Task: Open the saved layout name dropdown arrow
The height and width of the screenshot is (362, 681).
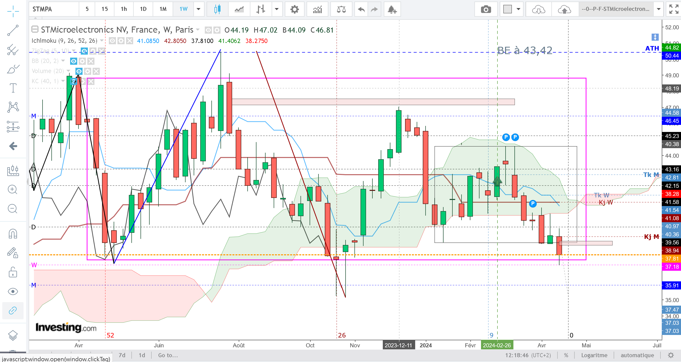Action: [x=659, y=9]
